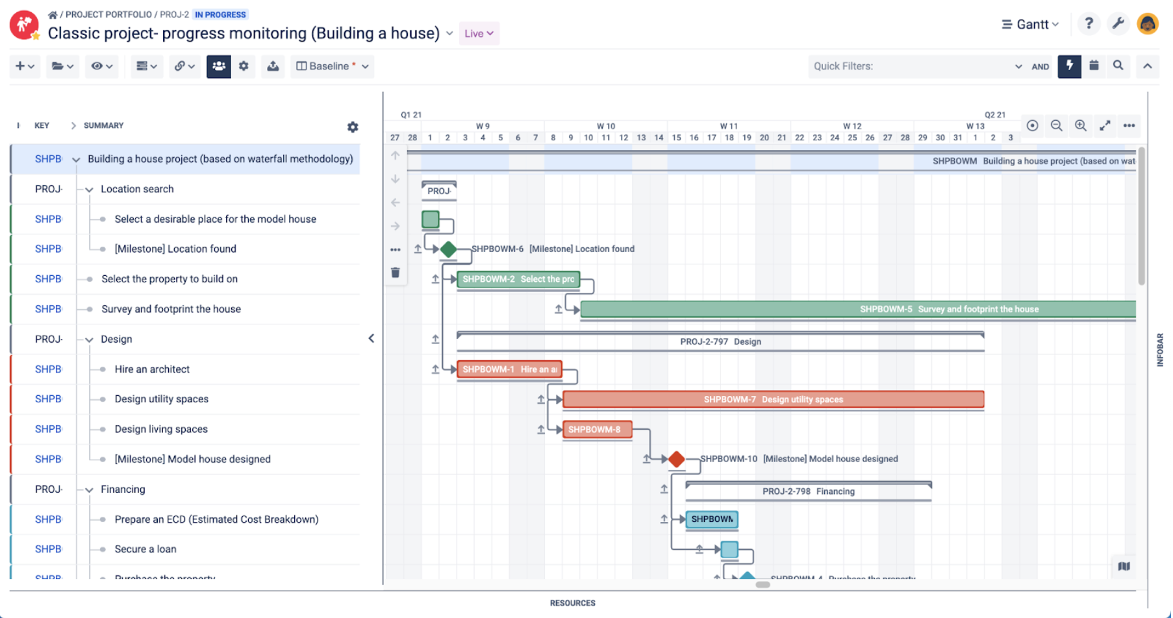1173x618 pixels.
Task: Open the export/upload icon in the toolbar
Action: point(273,66)
